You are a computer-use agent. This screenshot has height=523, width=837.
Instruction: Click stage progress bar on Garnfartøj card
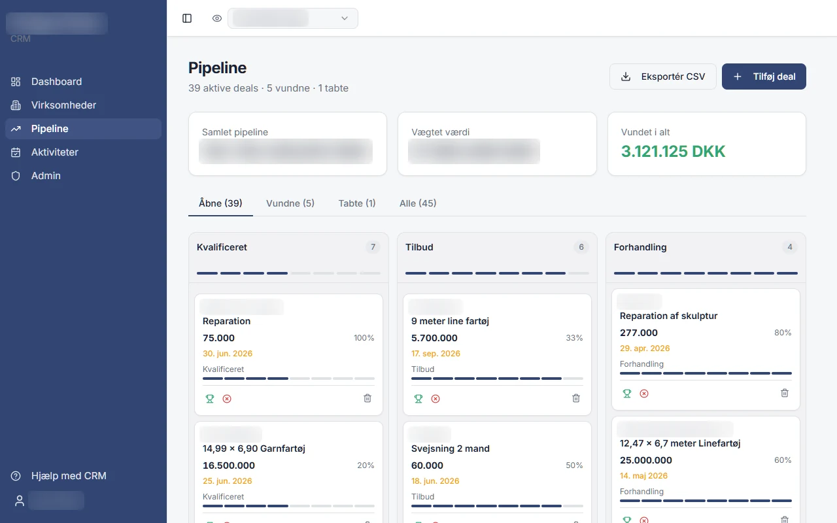coord(288,506)
